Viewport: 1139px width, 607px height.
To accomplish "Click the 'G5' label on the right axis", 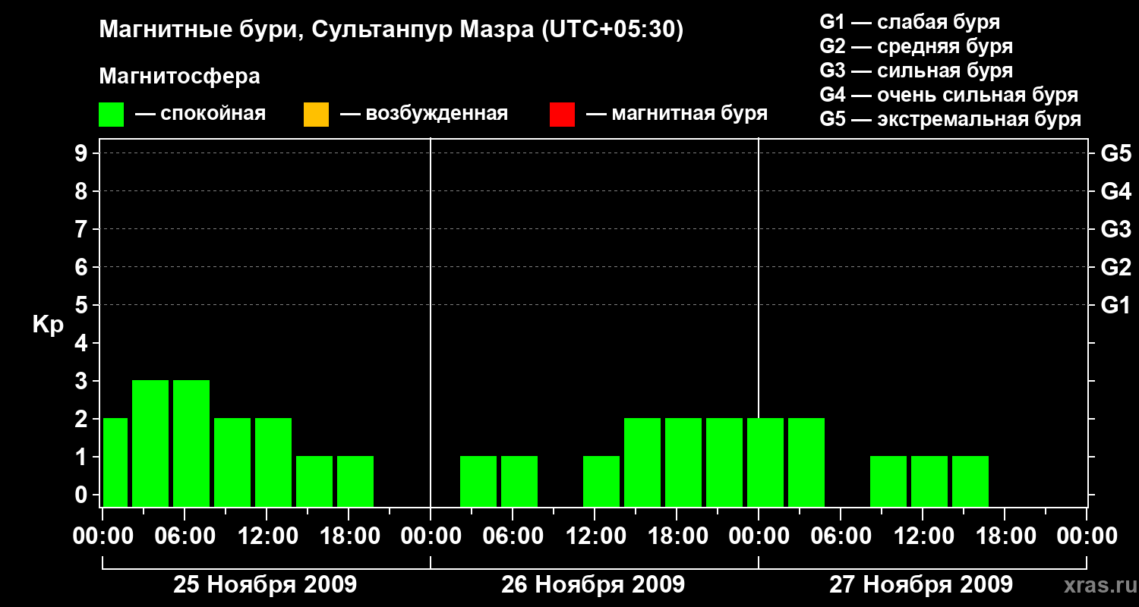I will (1115, 153).
